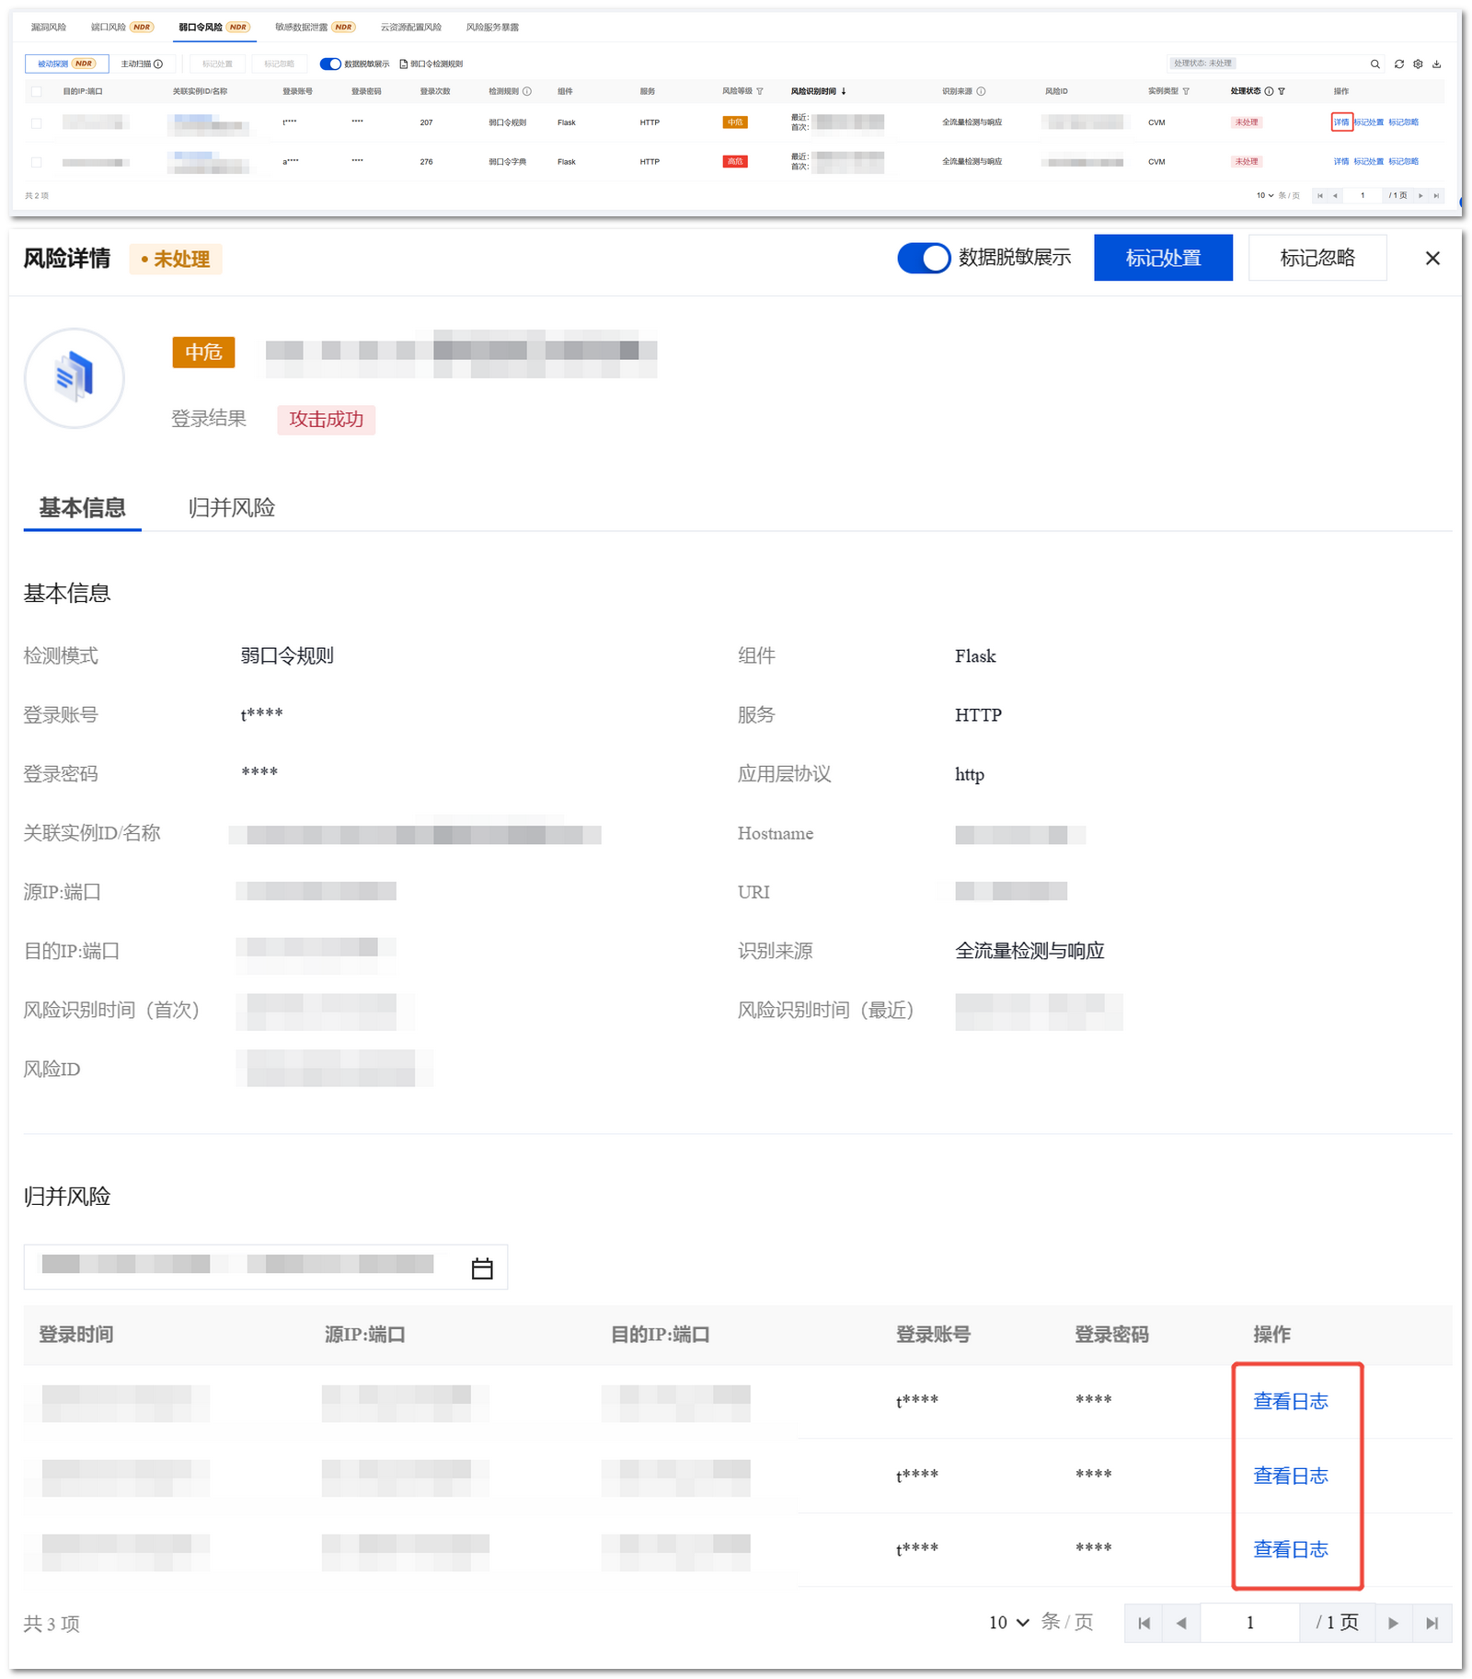This screenshot has width=1472, height=1679.
Task: Toggle 数据脱敏展示 switch in detail panel
Action: (x=923, y=259)
